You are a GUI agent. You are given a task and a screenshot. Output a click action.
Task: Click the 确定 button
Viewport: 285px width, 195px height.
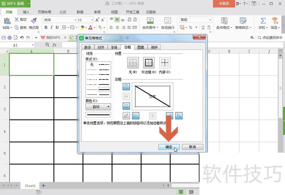[x=169, y=147]
